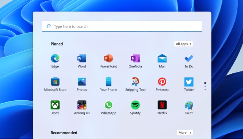
Task: Open the To Do app
Action: click(189, 61)
